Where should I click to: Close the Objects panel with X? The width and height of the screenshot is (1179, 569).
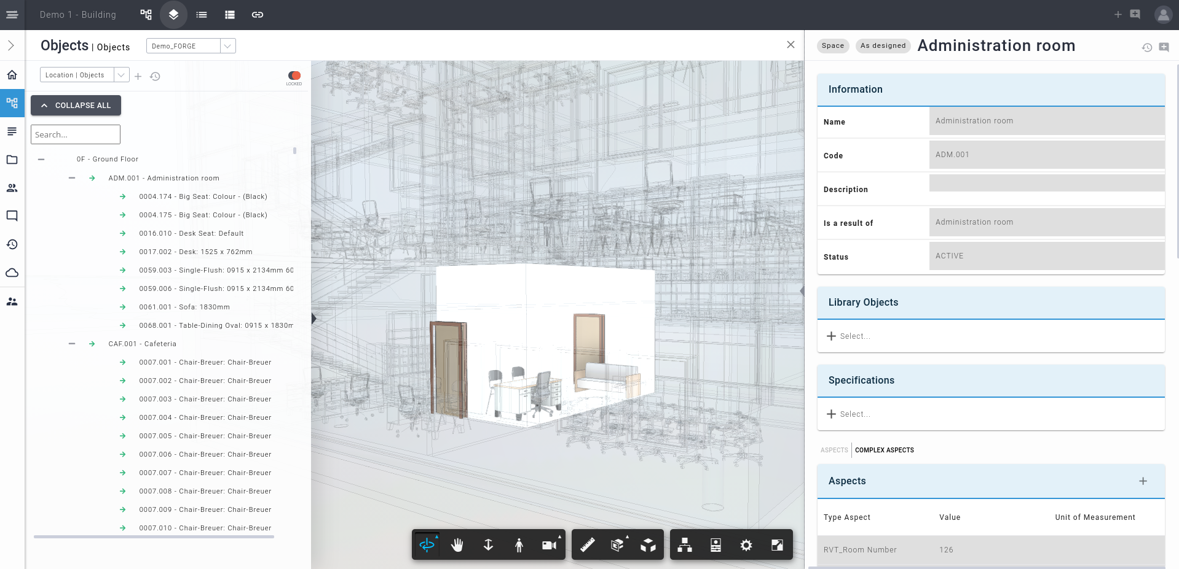click(791, 45)
